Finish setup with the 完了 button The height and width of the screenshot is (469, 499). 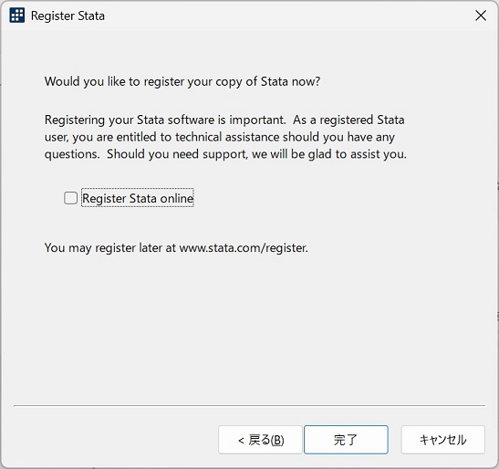(x=346, y=440)
